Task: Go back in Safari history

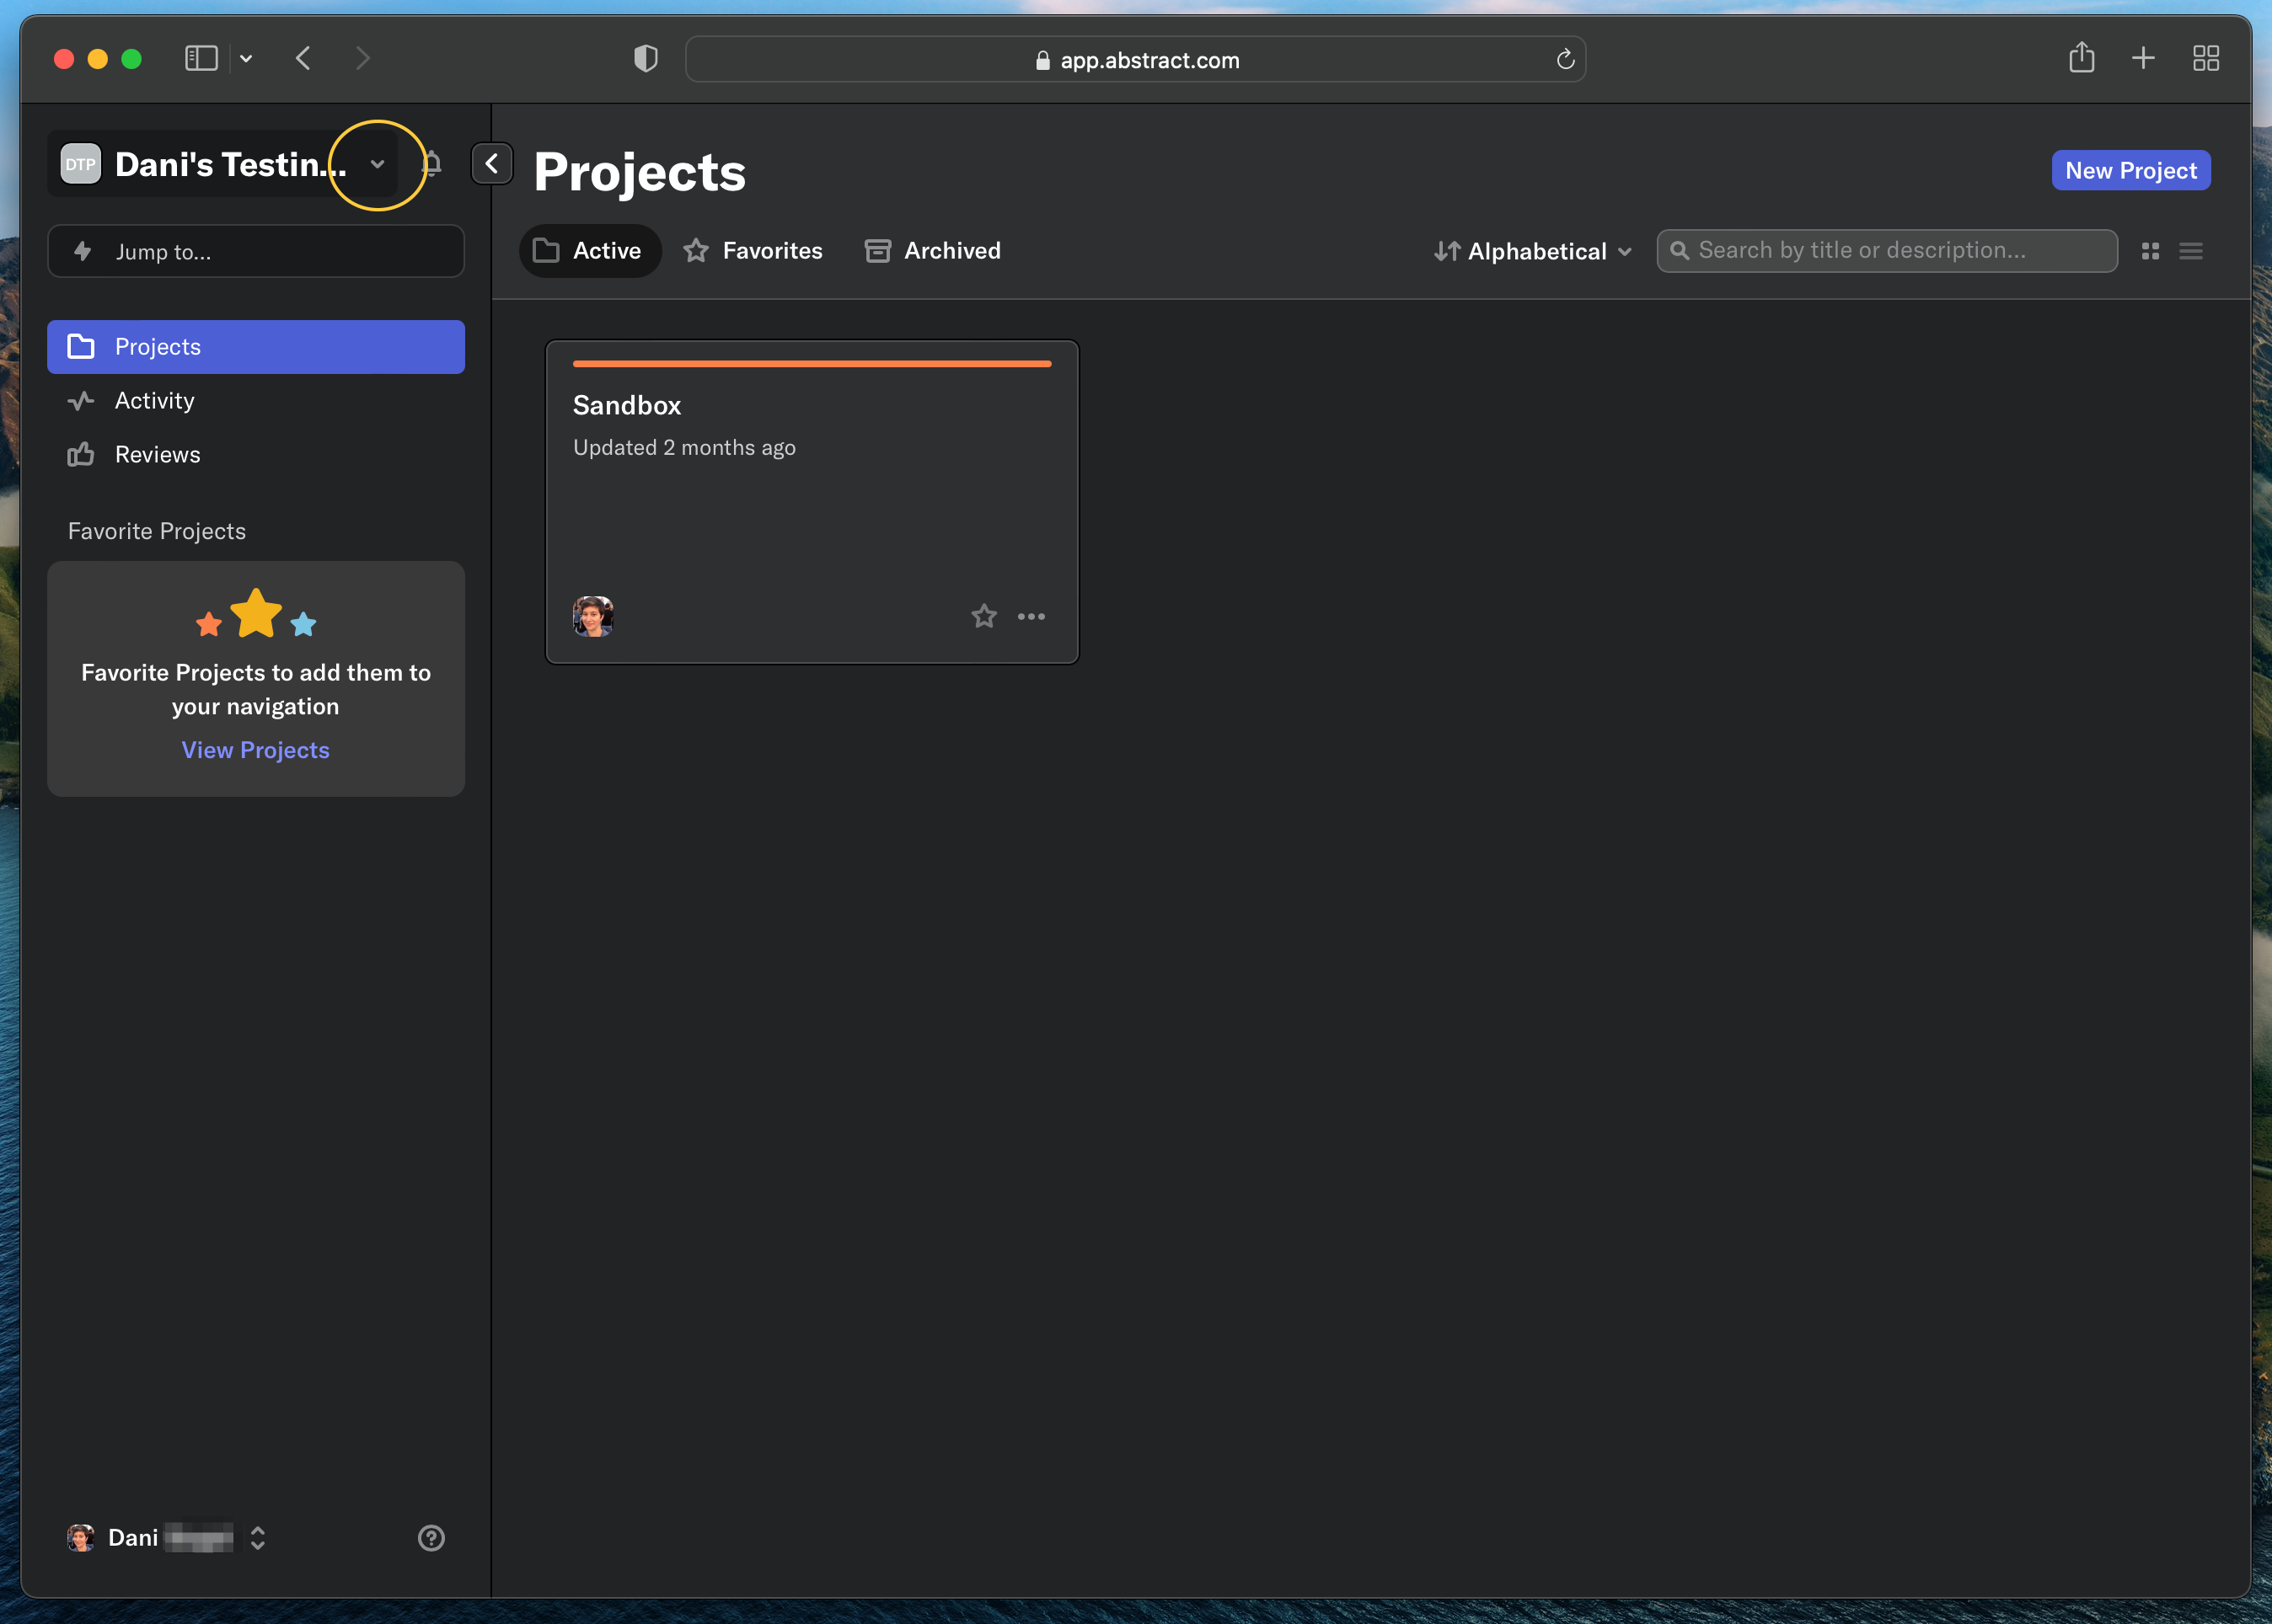Action: point(303,58)
